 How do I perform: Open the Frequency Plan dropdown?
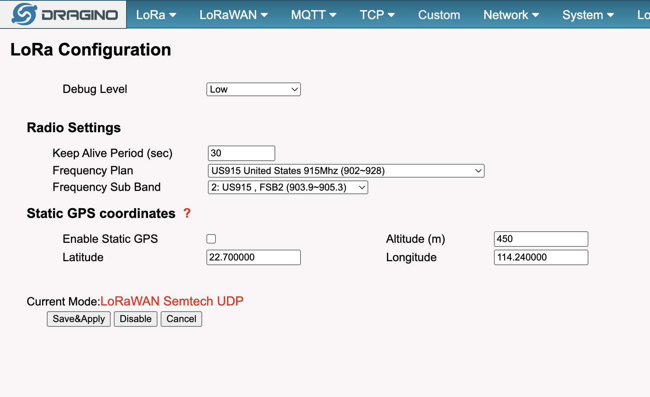click(346, 171)
